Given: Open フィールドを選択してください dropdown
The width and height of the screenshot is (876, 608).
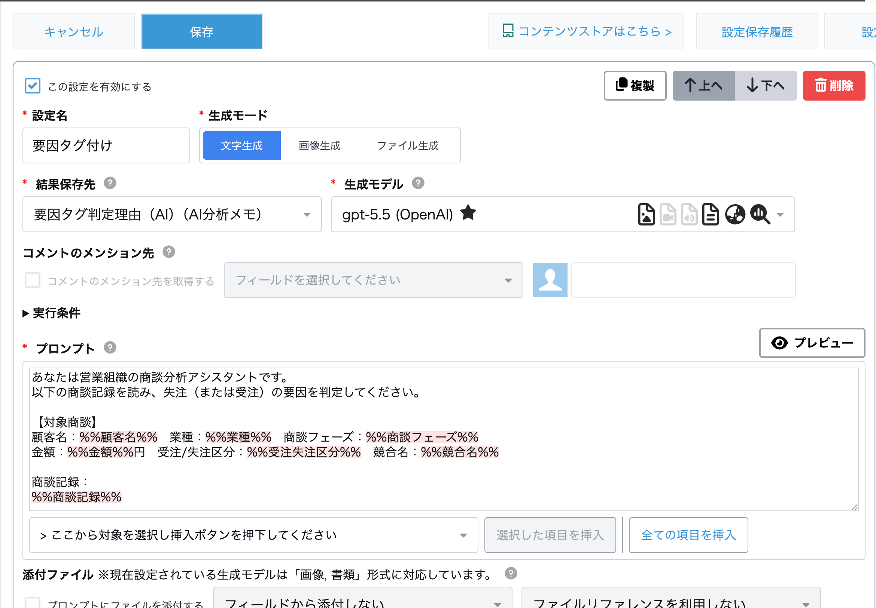Looking at the screenshot, I should coord(373,280).
